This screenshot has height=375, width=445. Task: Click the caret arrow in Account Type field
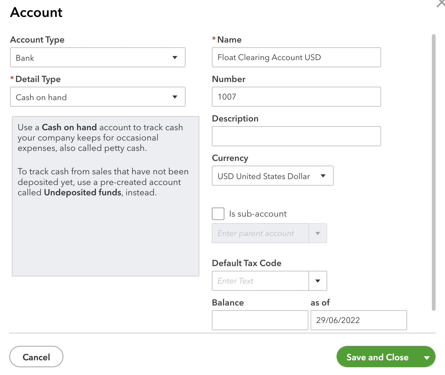175,58
